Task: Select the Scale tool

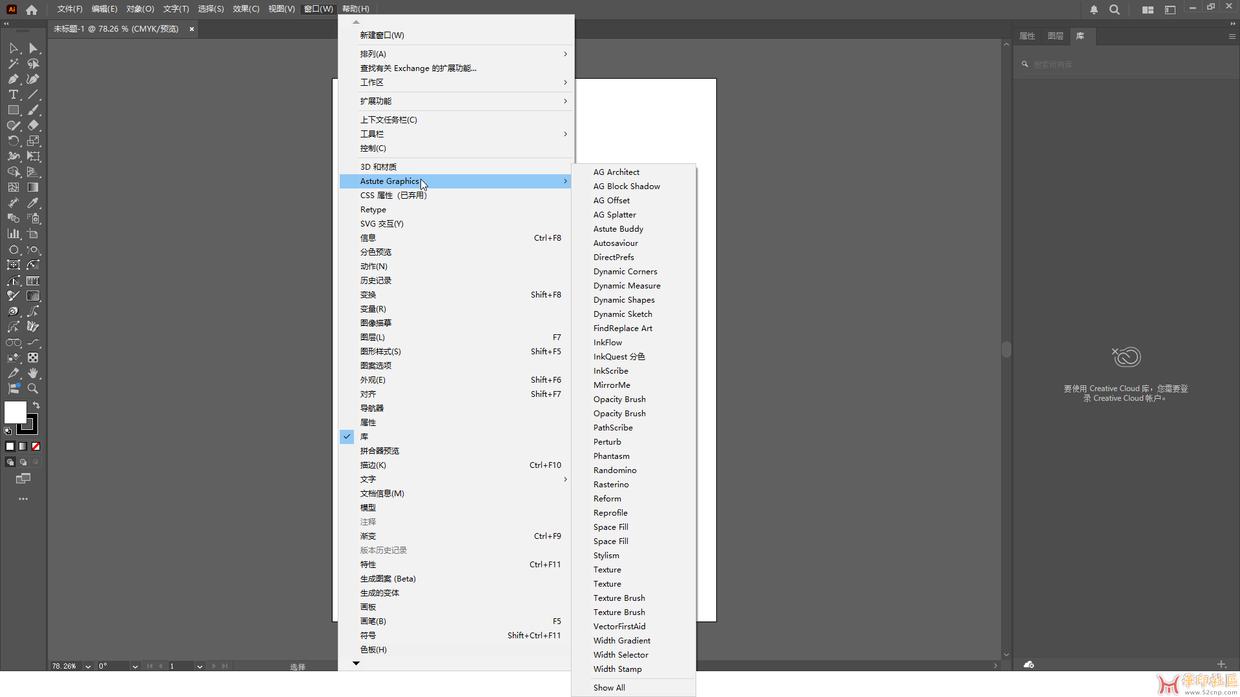Action: click(33, 141)
